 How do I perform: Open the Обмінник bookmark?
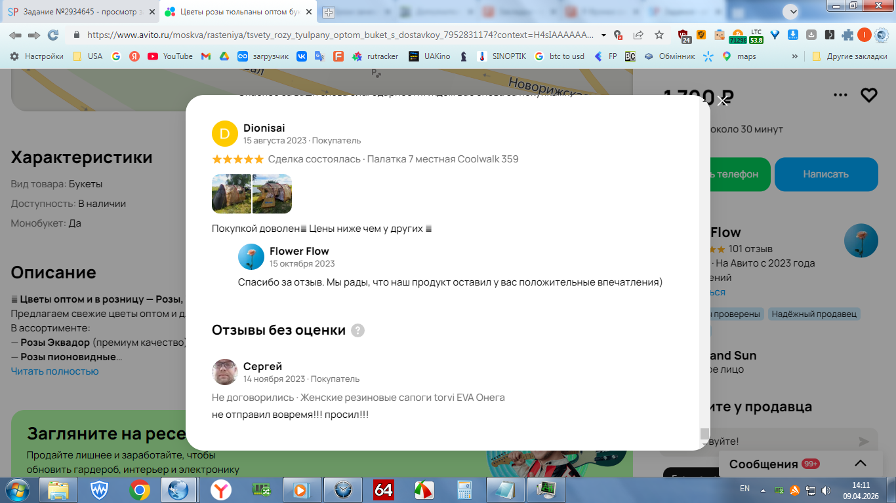(x=669, y=56)
